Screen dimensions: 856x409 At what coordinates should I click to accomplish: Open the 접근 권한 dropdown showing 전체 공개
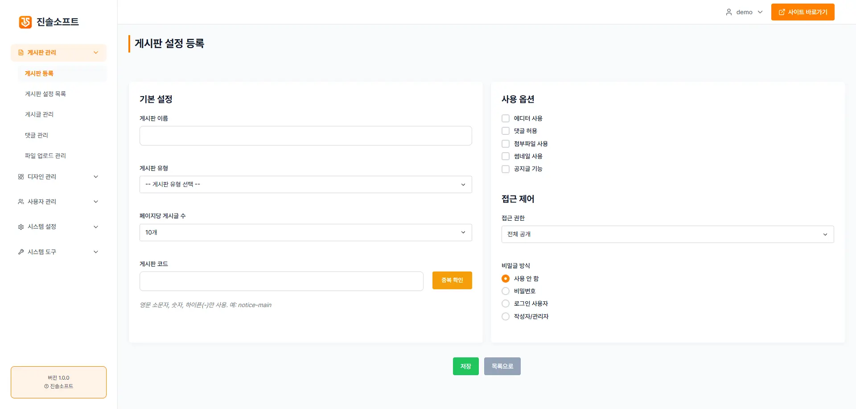667,234
